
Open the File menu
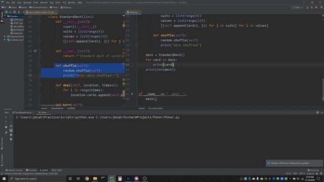8,3
